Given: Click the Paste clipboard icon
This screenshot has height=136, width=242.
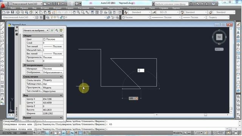Looking at the screenshot, I should tap(45, 12).
